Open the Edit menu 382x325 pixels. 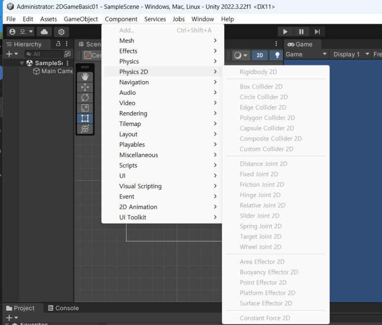coord(28,19)
